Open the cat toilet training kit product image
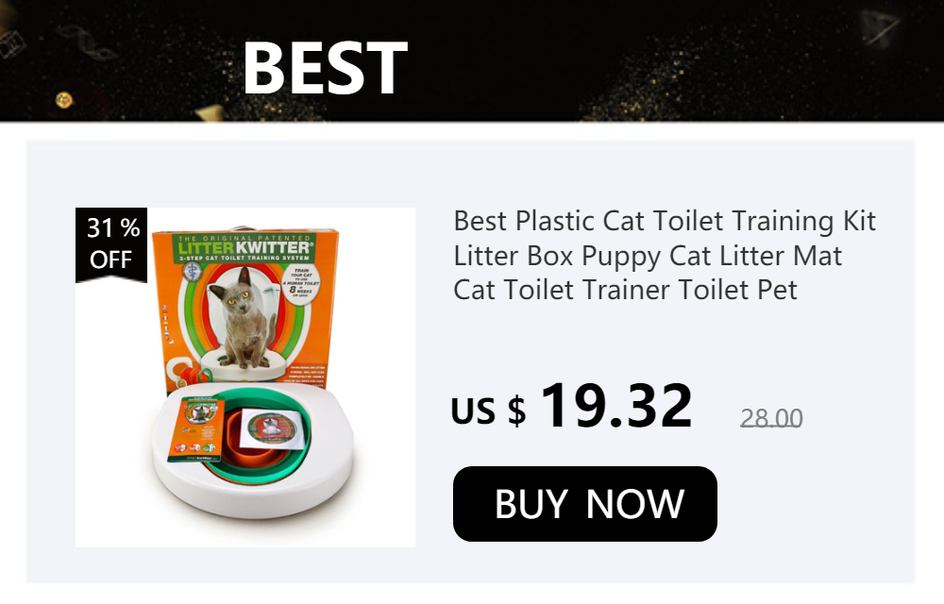This screenshot has height=604, width=944. (x=245, y=377)
